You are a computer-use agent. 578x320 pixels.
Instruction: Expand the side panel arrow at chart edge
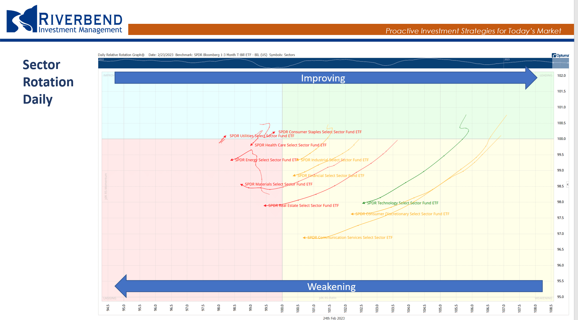click(567, 184)
